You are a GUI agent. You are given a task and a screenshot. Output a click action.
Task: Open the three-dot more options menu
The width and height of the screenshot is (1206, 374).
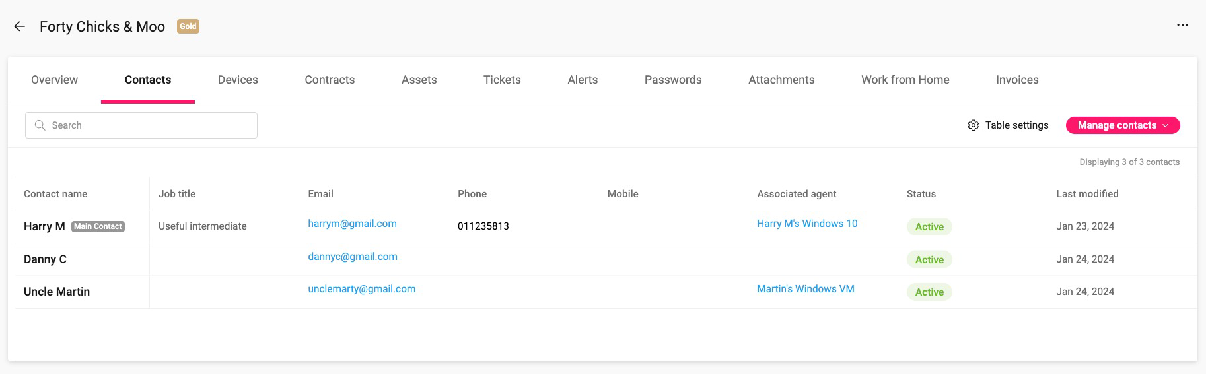[1182, 25]
